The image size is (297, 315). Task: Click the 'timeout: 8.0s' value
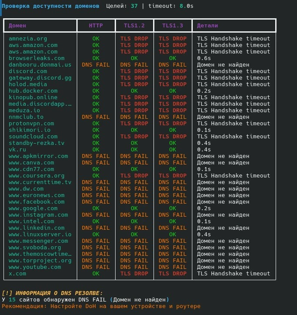pos(171,6)
